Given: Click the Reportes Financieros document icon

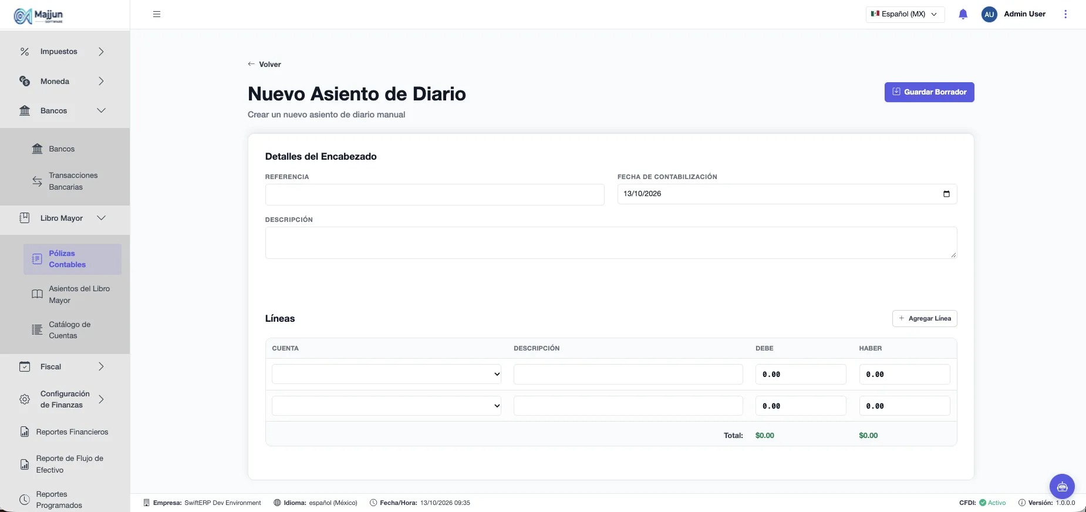Looking at the screenshot, I should coord(25,432).
